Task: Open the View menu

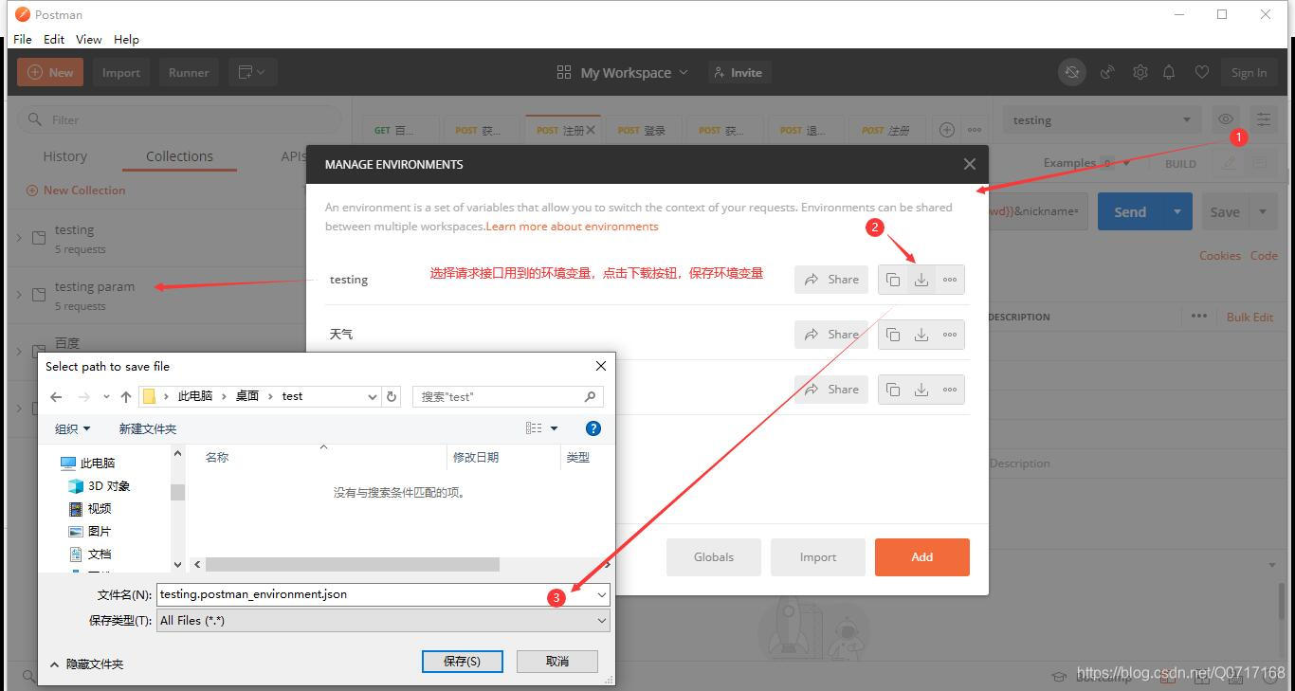Action: (x=88, y=39)
